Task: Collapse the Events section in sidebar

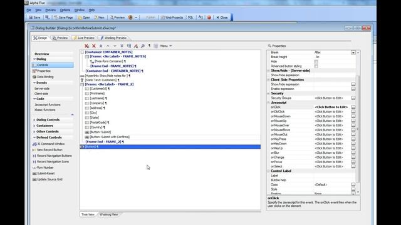Action: click(34, 82)
